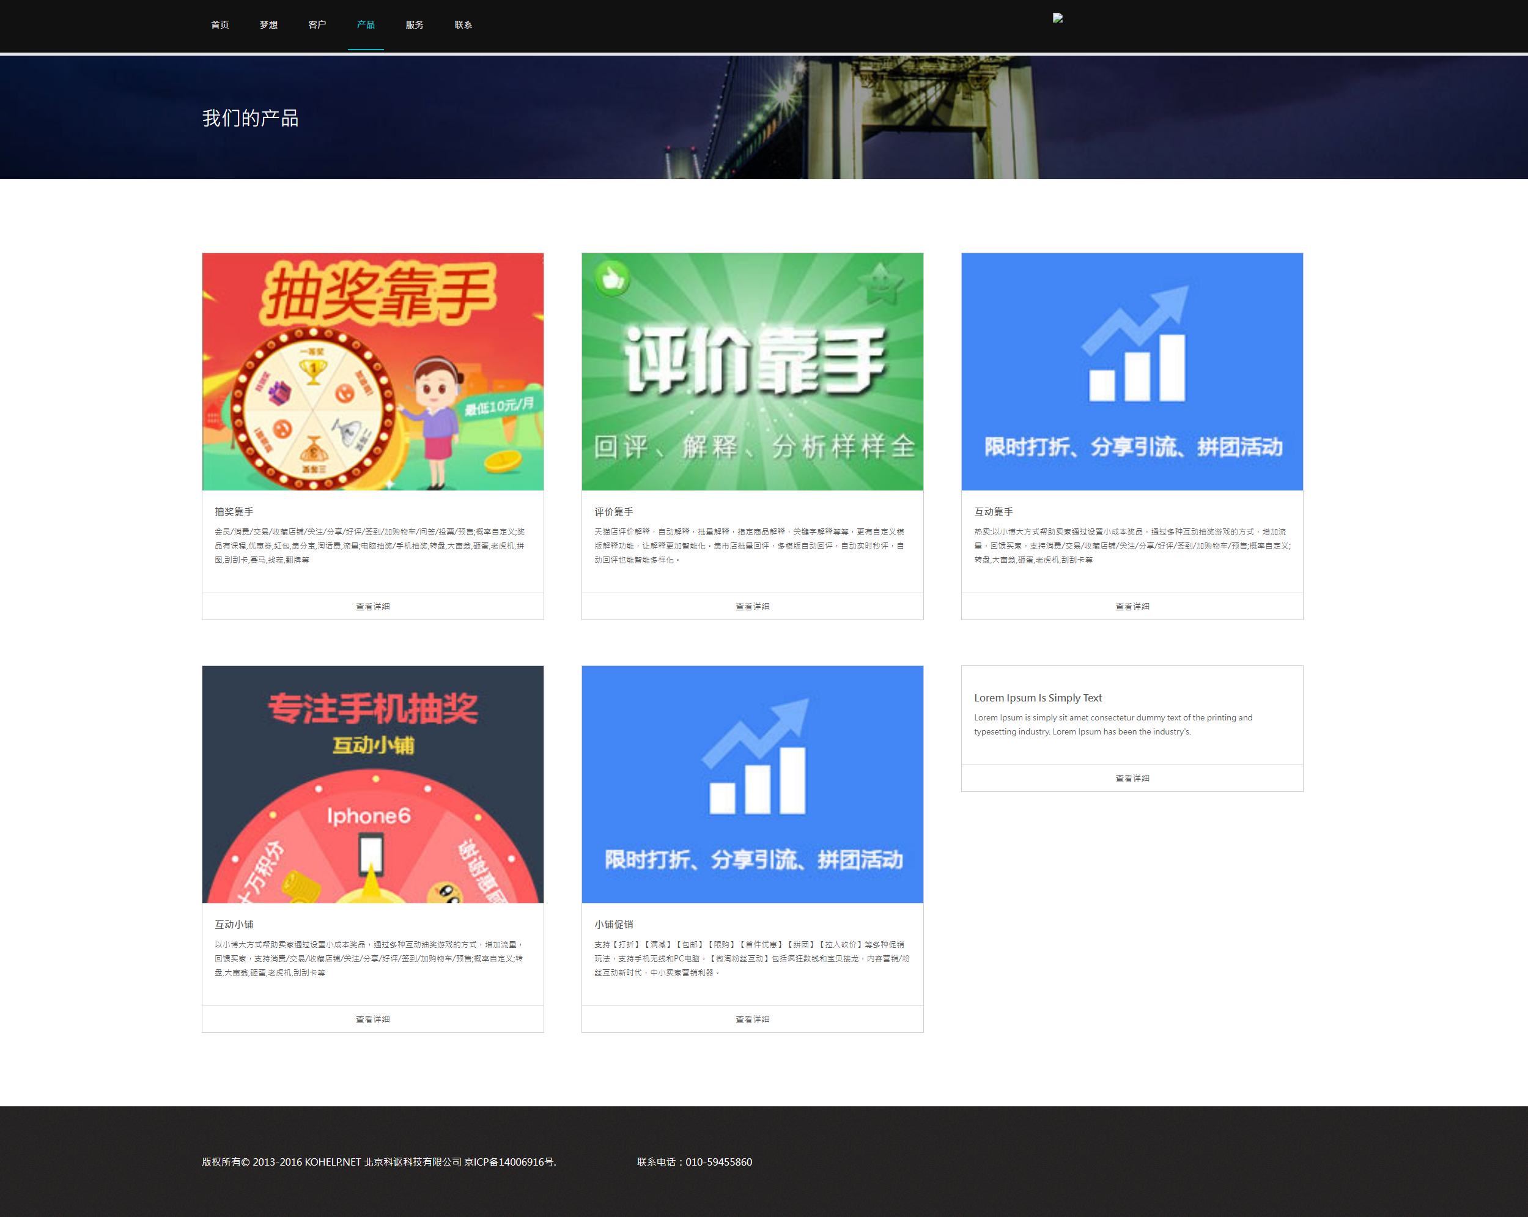Select the 客户 navigation link
The height and width of the screenshot is (1217, 1528).
coord(317,24)
